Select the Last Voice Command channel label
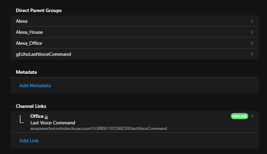The width and height of the screenshot is (267, 154). click(x=53, y=123)
